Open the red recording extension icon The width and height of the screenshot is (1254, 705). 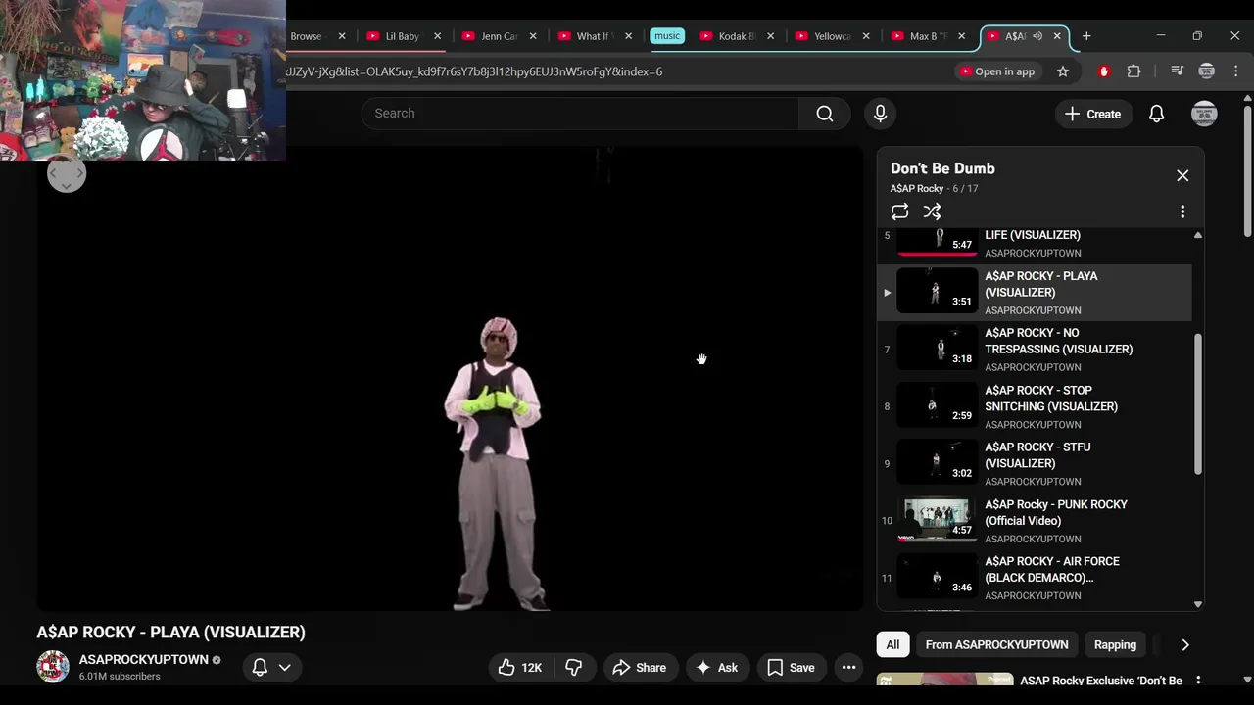click(1104, 71)
